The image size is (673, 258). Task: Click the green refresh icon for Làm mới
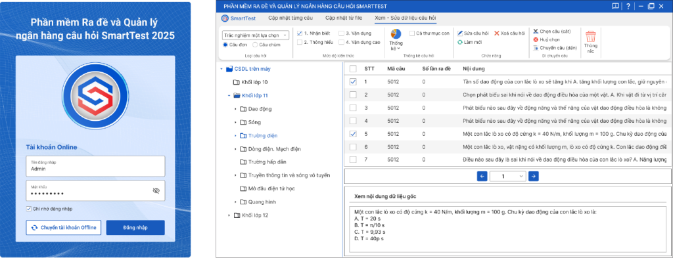[x=459, y=42]
